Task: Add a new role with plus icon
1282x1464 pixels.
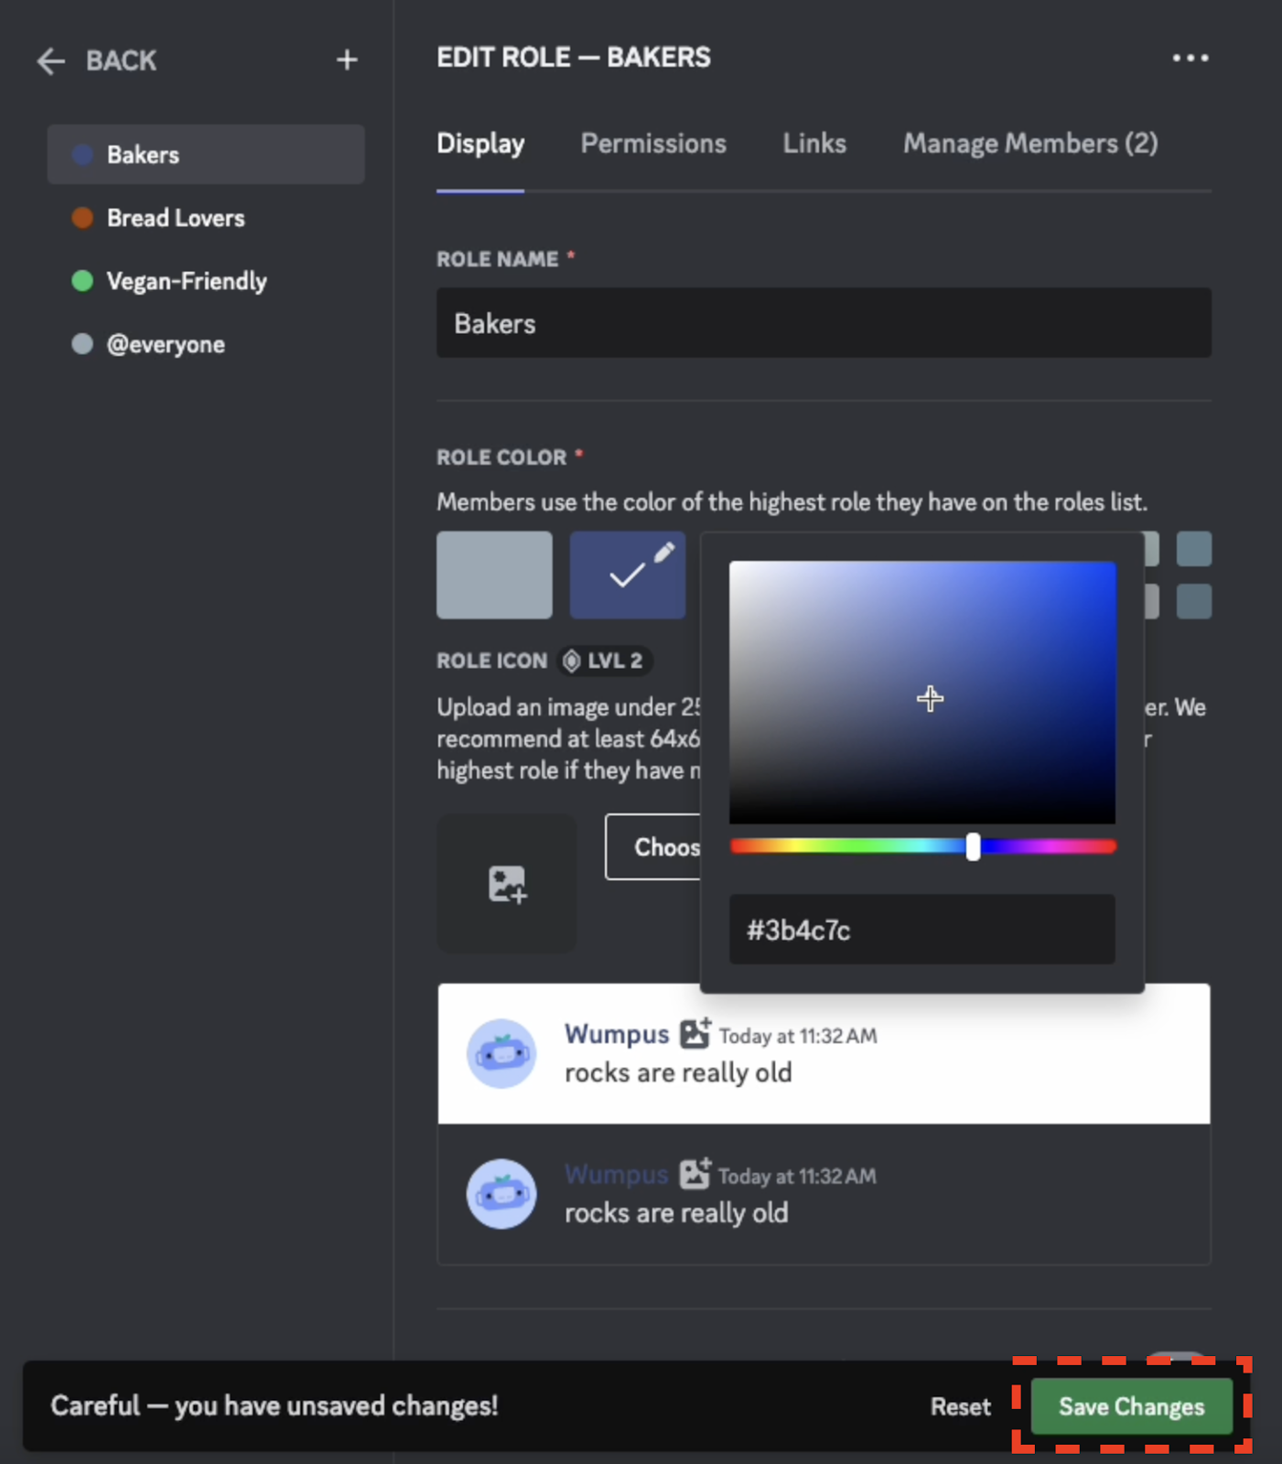Action: 347,60
